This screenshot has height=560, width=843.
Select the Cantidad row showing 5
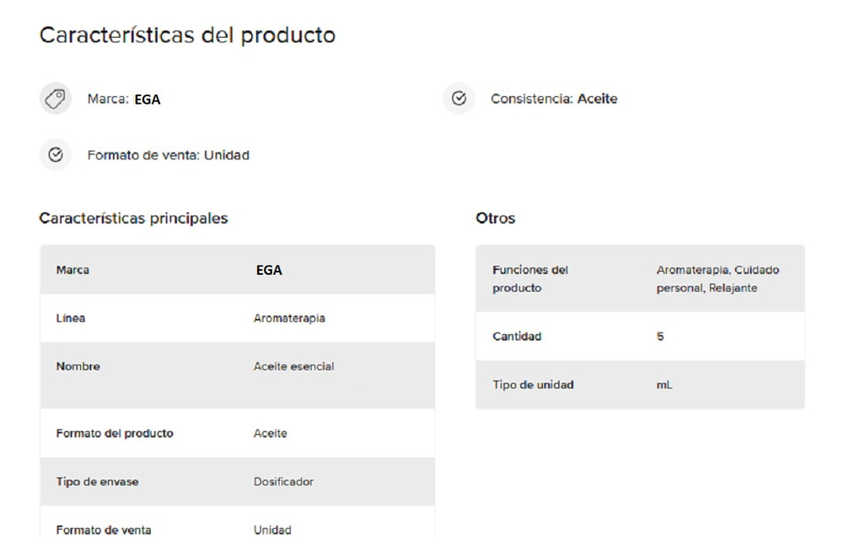640,337
